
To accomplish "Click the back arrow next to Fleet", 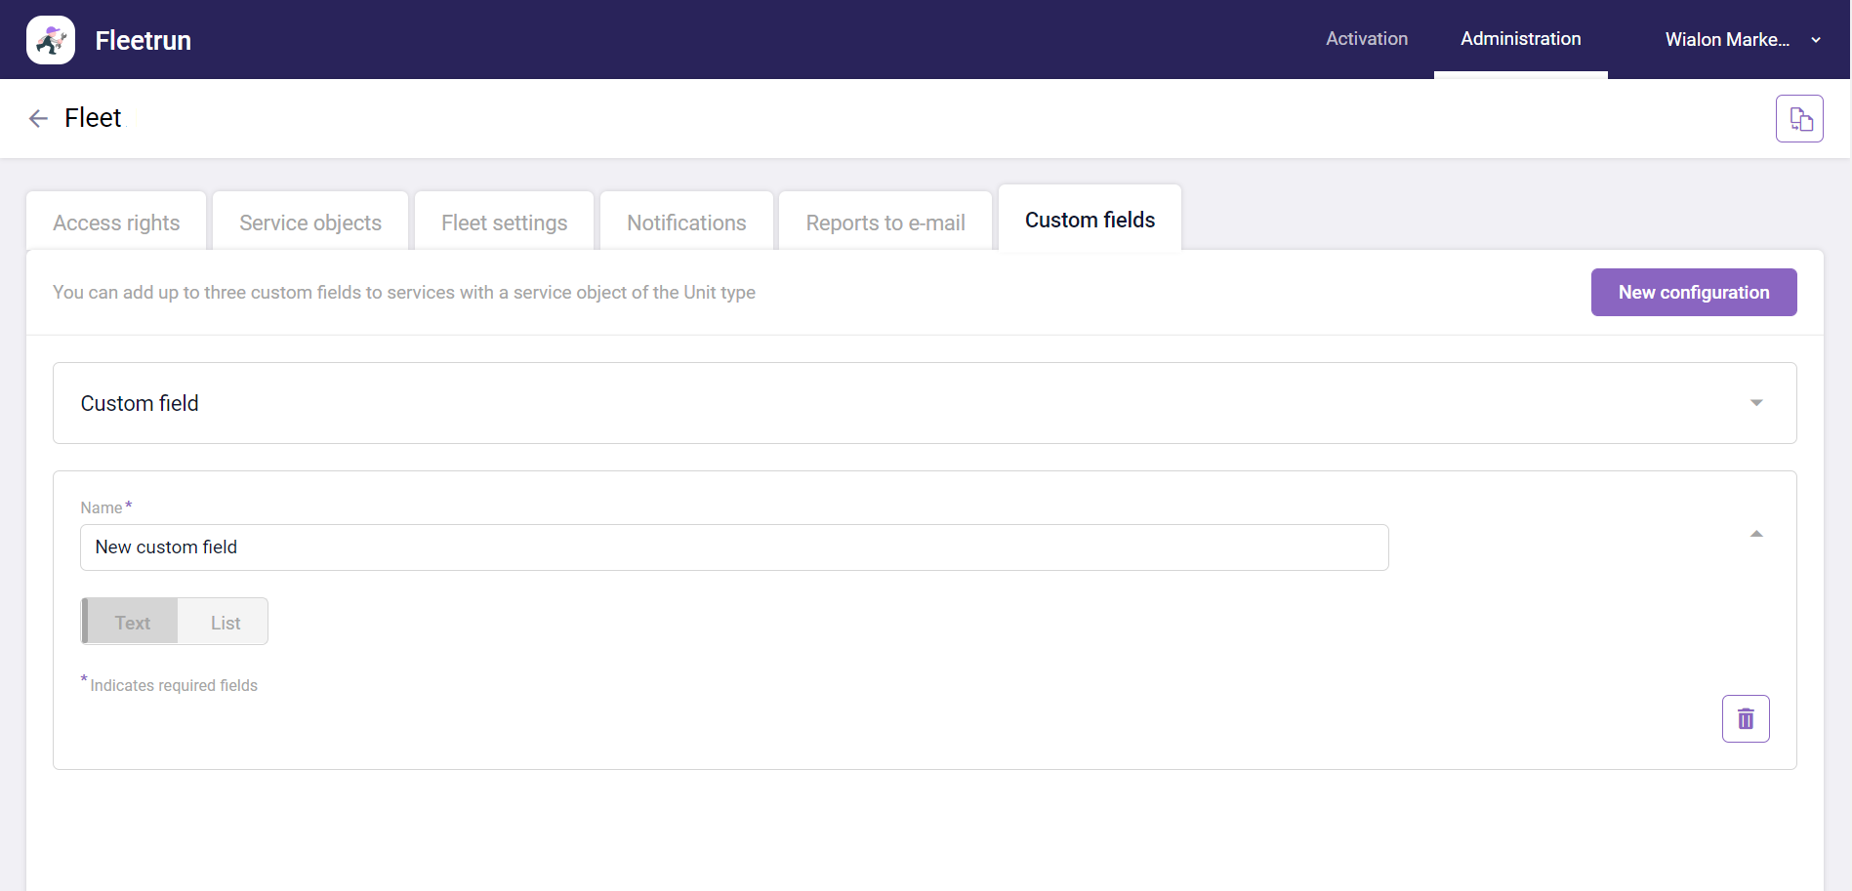I will pyautogui.click(x=38, y=119).
